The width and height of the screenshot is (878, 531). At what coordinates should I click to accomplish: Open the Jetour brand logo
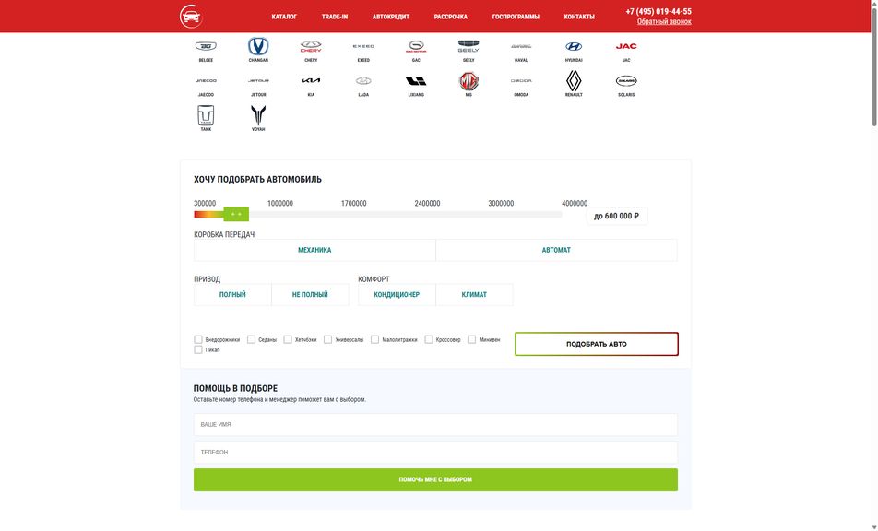pyautogui.click(x=258, y=81)
